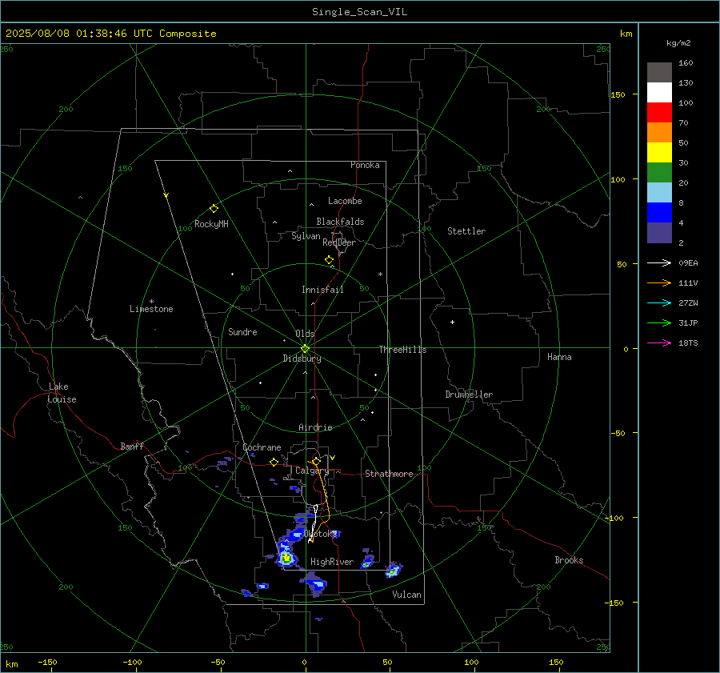
Task: Click the white 09EA track arrow
Action: coord(659,262)
